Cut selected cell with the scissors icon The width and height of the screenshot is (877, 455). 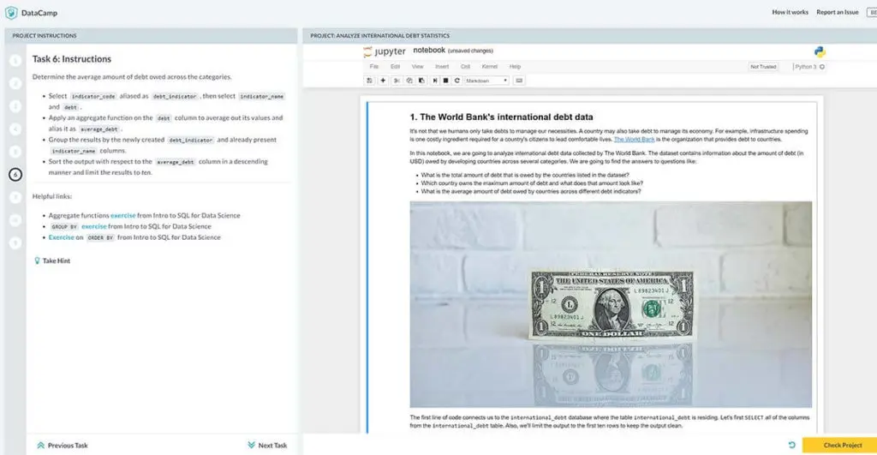coord(397,81)
